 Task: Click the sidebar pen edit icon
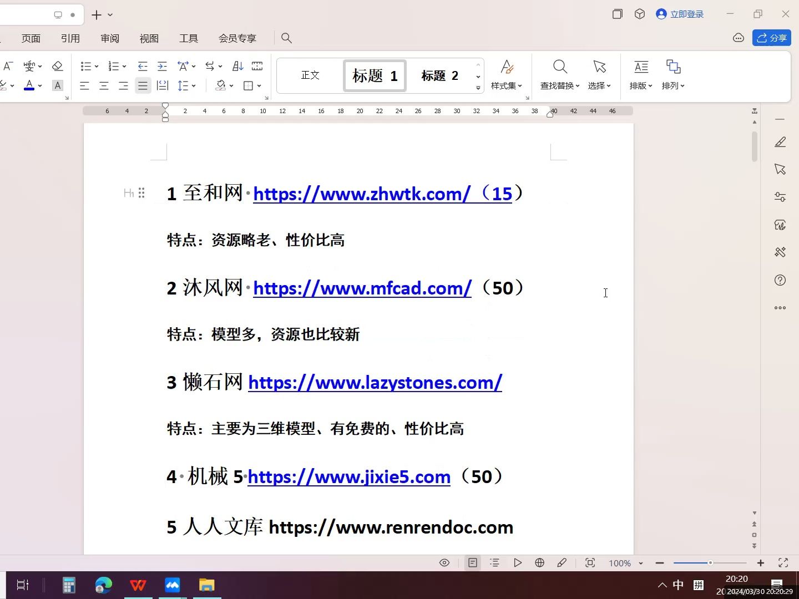tap(780, 142)
